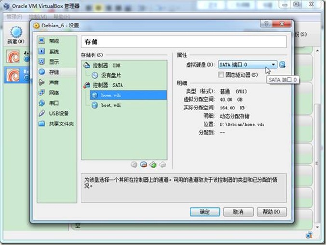
Task: Click the 存储 disk icon in sidebar
Action: click(41, 72)
